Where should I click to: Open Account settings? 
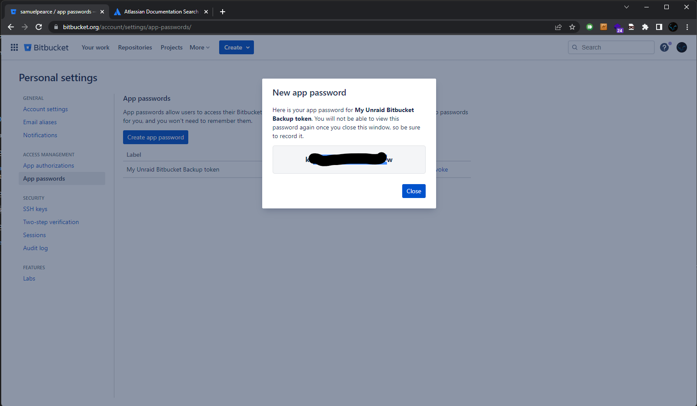pos(46,109)
